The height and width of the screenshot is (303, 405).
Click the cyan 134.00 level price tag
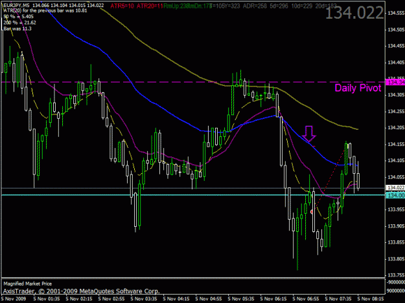click(395, 195)
